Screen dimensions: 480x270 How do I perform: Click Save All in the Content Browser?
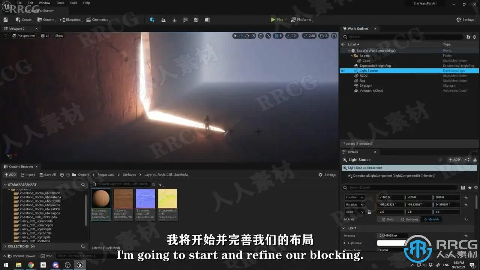(47, 175)
